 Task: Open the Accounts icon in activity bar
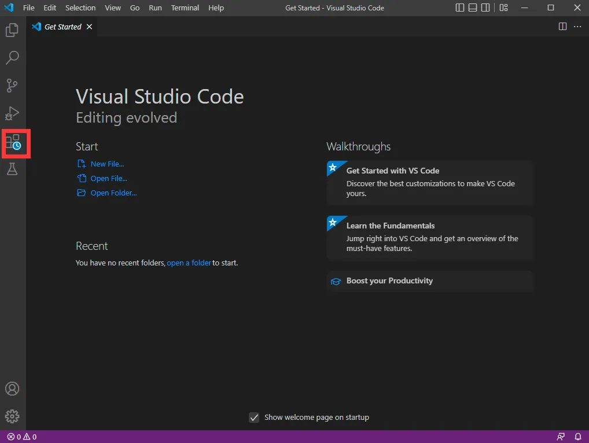click(12, 389)
